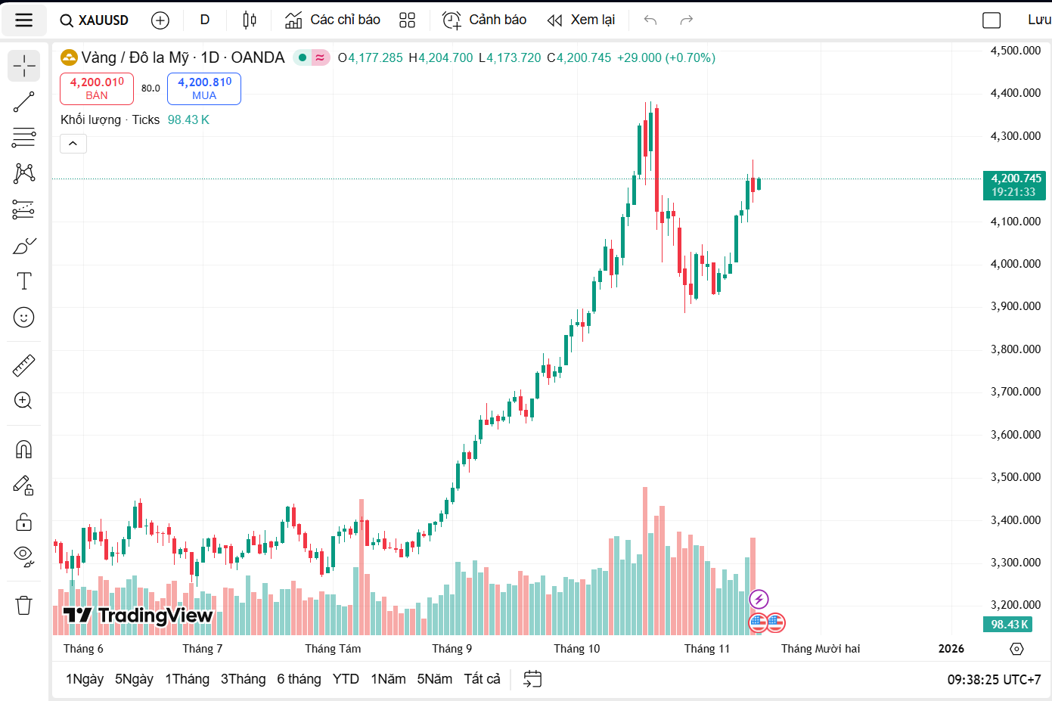Remove drawings with the trash icon

[x=23, y=605]
